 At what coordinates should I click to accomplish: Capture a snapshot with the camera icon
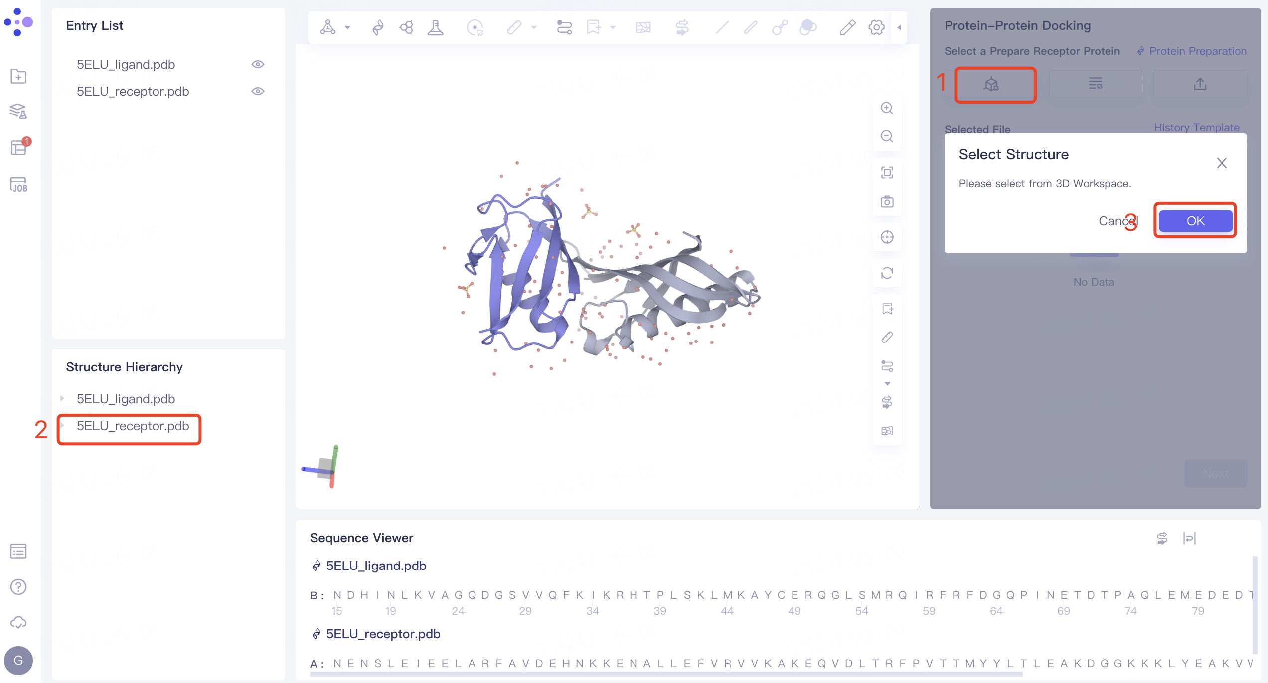(x=887, y=201)
